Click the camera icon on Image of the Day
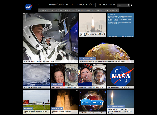The width and height of the screenshot is (157, 115). point(77,91)
